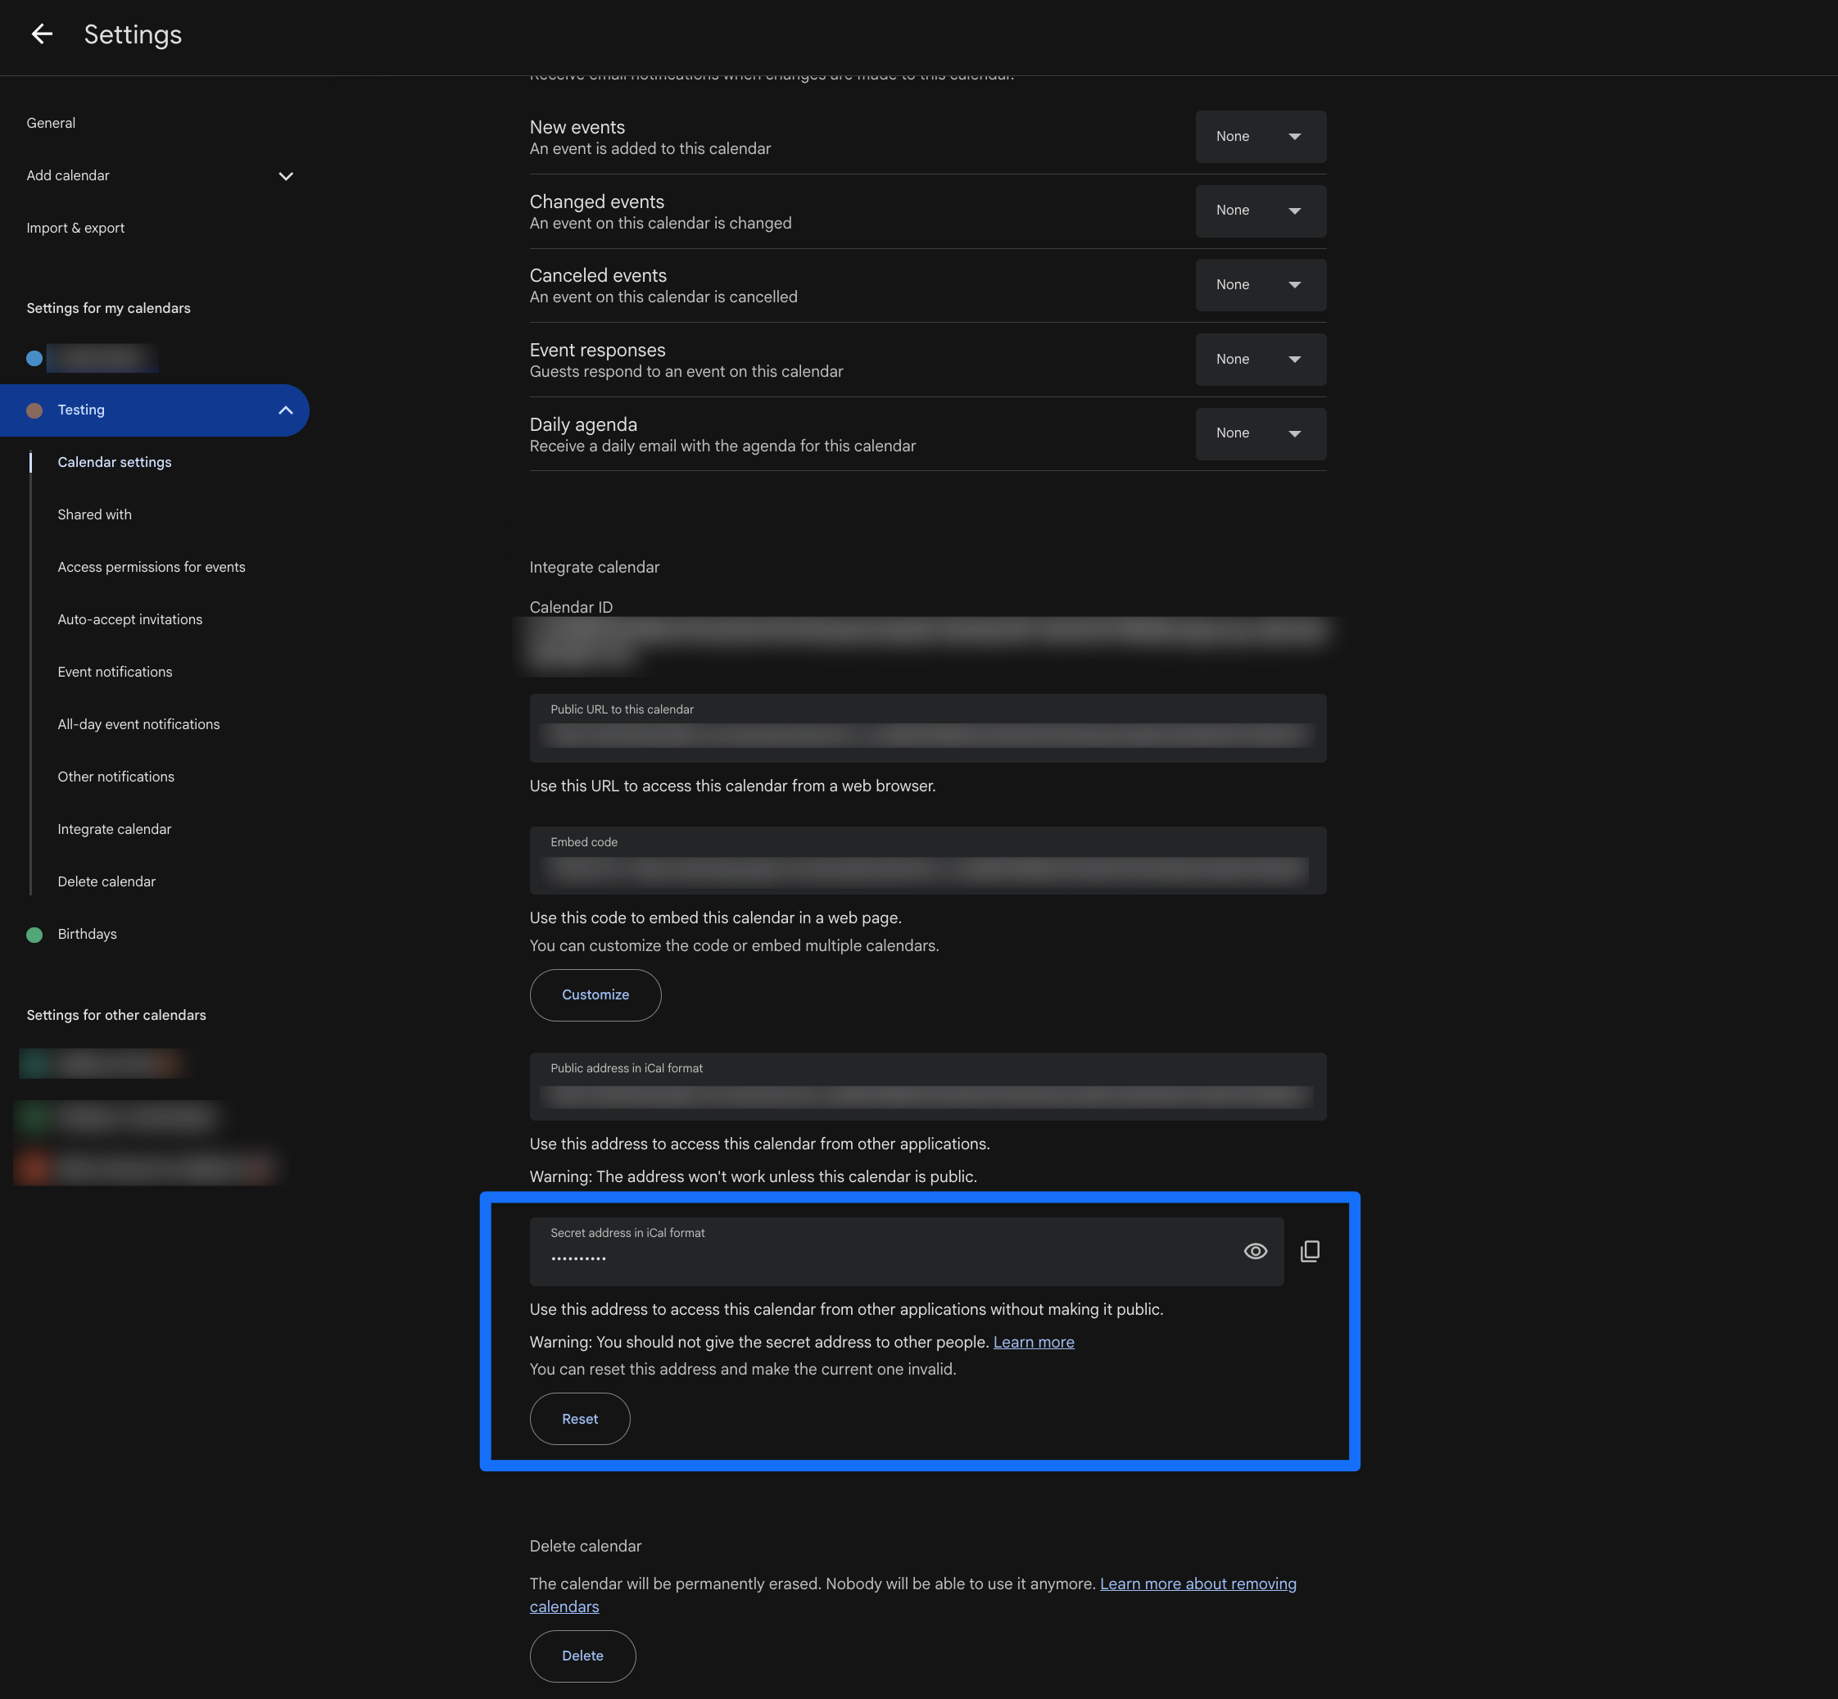Click the Delete calendar button
Viewport: 1838px width, 1699px height.
[x=582, y=1656]
